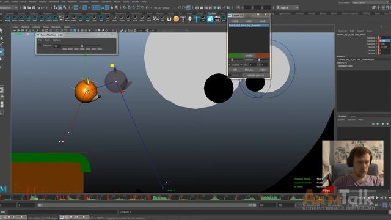
Task: Click the highlighted Translate Y value field
Action: pyautogui.click(x=385, y=41)
